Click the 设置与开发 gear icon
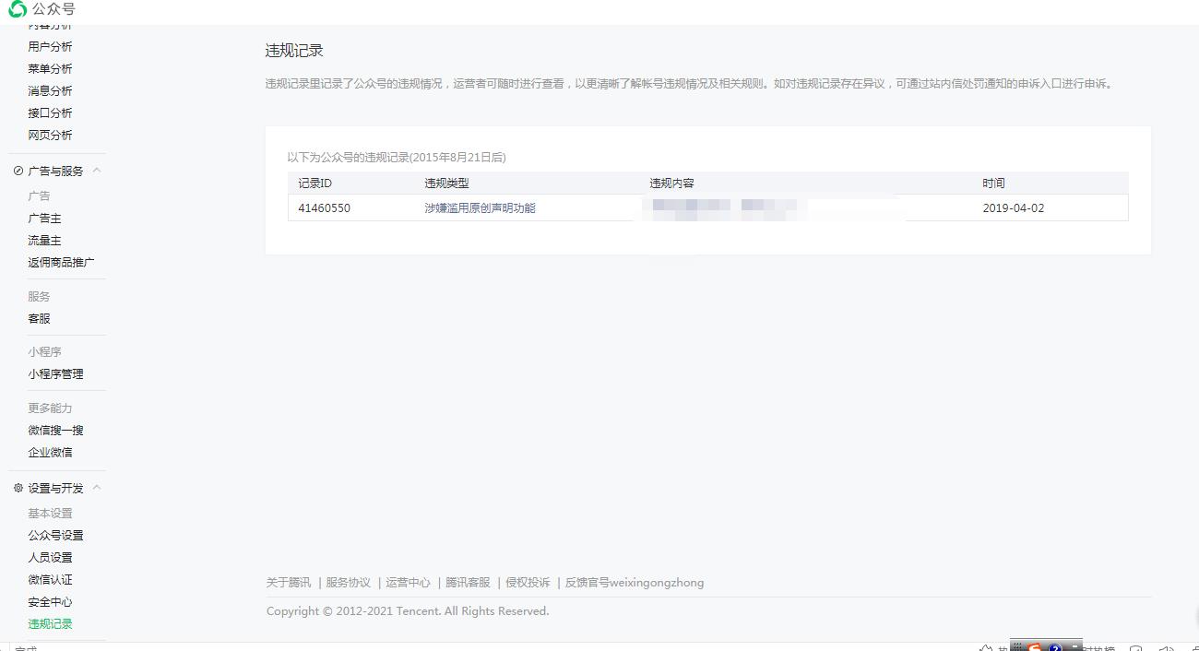The height and width of the screenshot is (651, 1199). click(18, 488)
